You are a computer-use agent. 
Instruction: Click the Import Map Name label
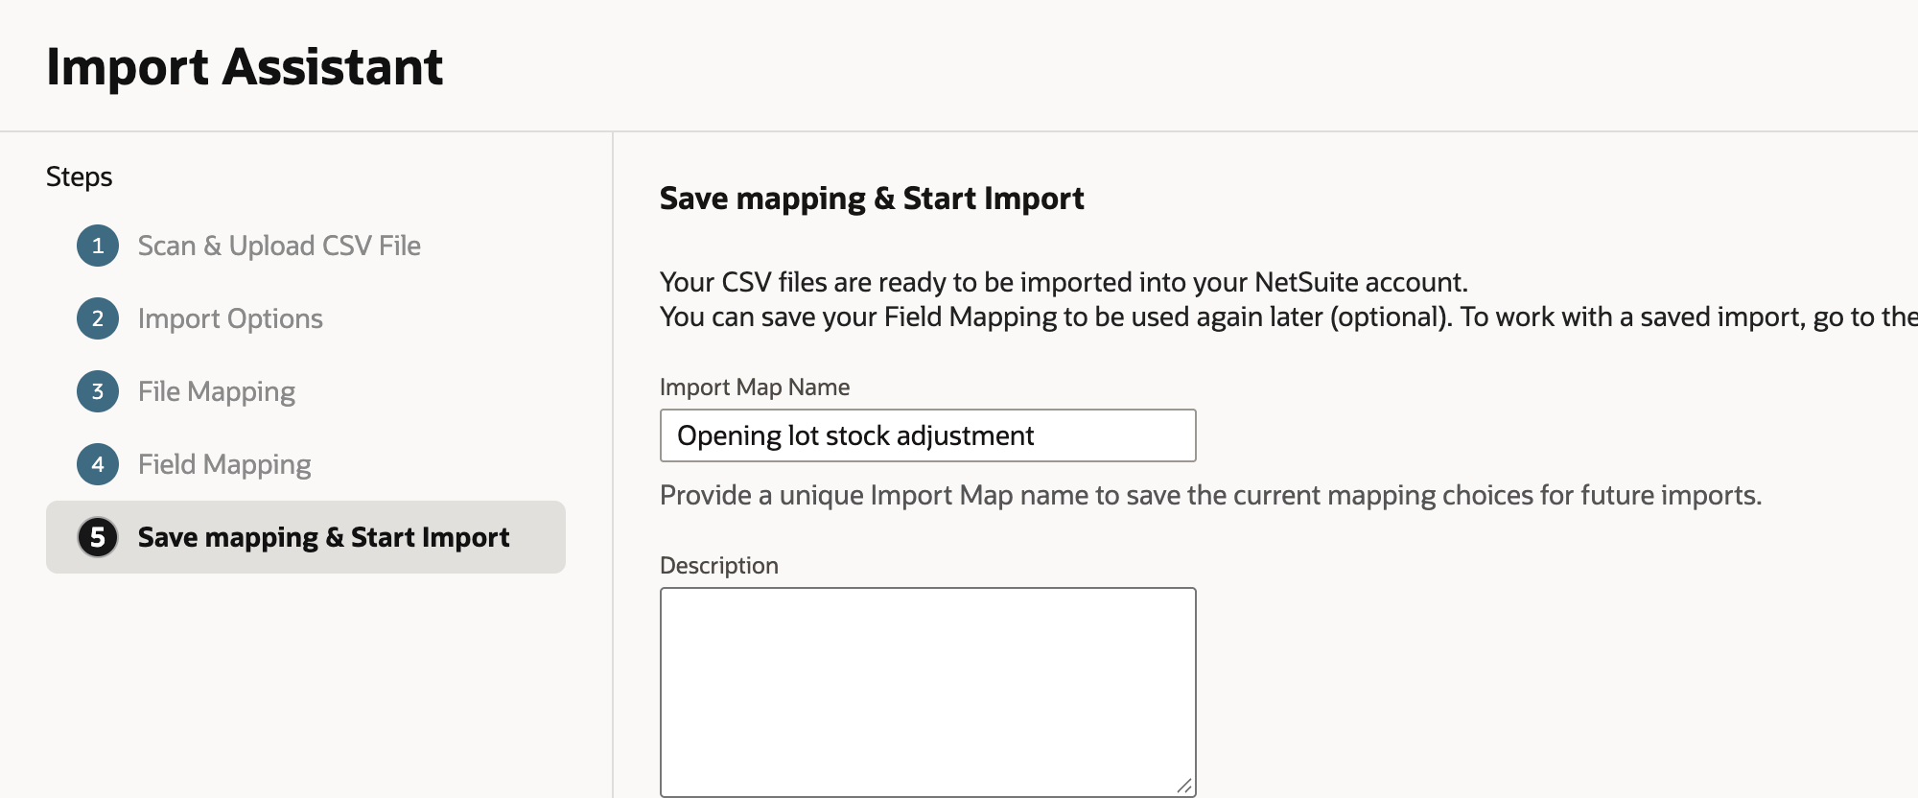(x=755, y=387)
